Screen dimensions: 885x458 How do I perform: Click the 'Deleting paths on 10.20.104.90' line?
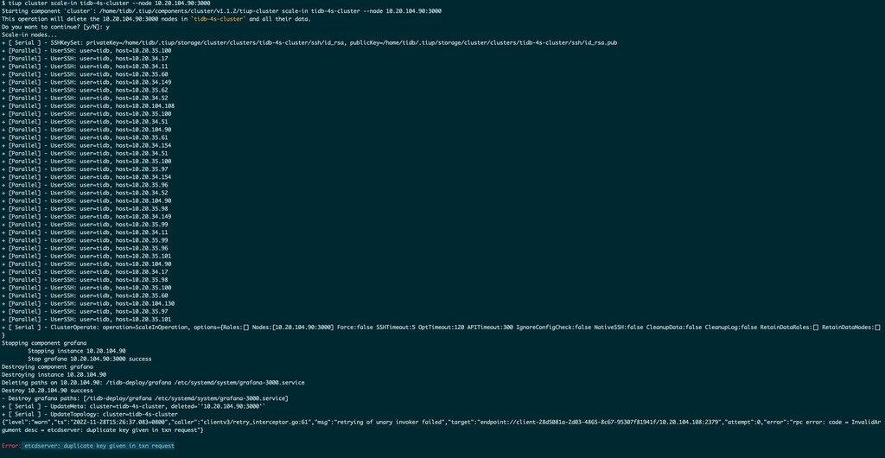tap(153, 383)
